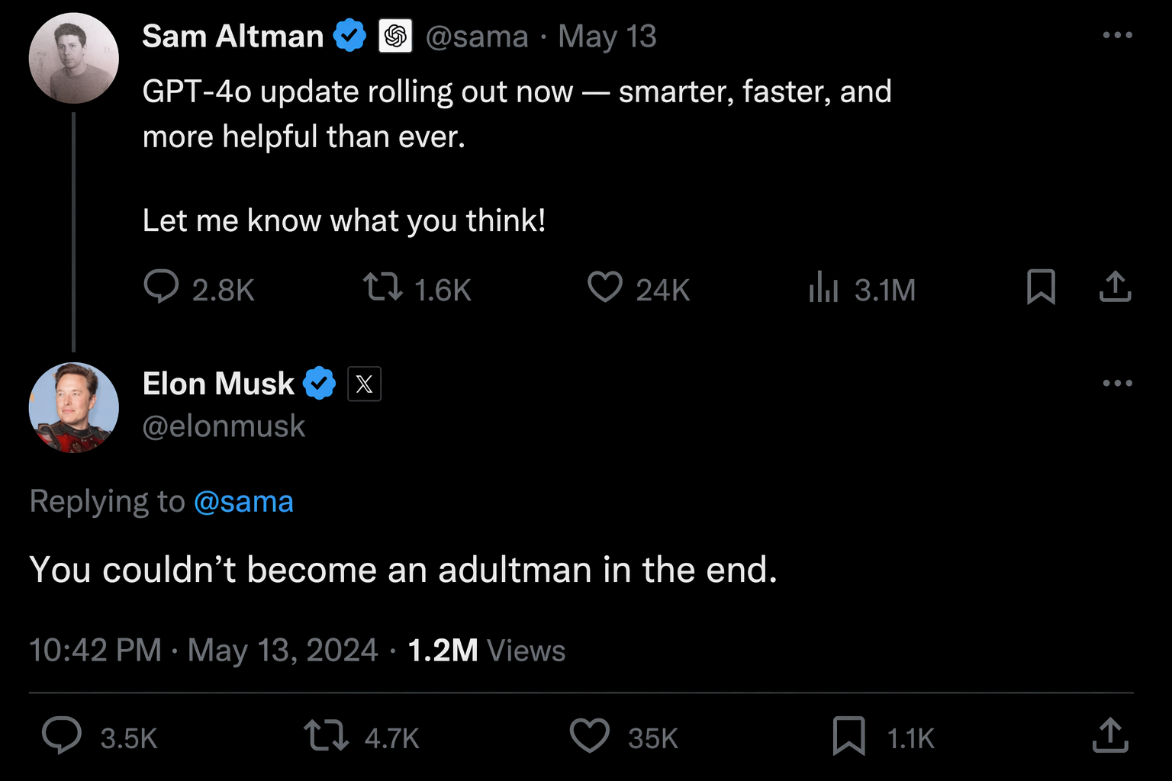1172x781 pixels.
Task: Click the Elon Musk display name
Action: 218,384
